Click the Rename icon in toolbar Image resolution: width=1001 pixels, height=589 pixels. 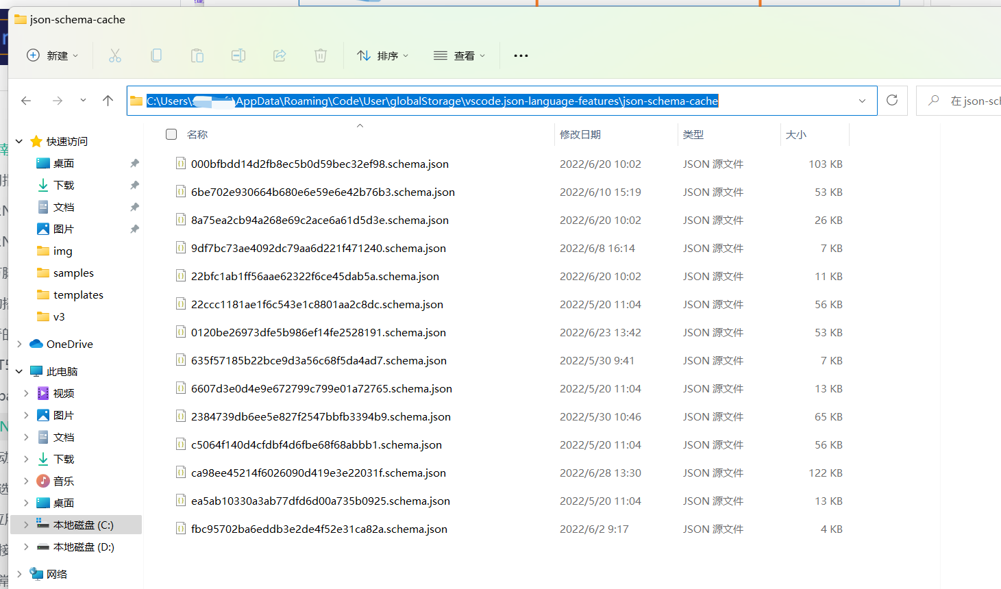coord(238,56)
